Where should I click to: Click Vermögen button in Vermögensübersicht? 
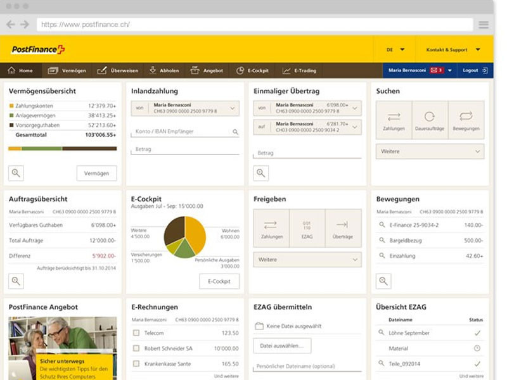(97, 173)
